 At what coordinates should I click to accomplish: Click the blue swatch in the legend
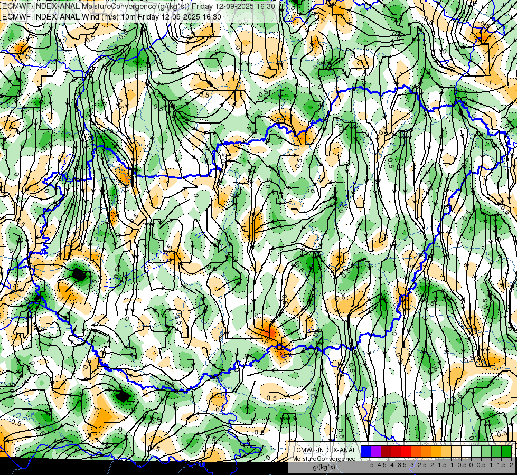tap(366, 452)
